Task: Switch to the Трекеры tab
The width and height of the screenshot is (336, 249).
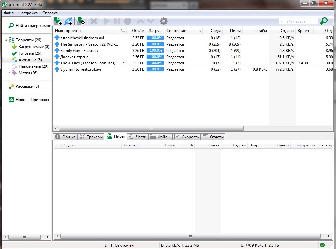Action: (91, 137)
